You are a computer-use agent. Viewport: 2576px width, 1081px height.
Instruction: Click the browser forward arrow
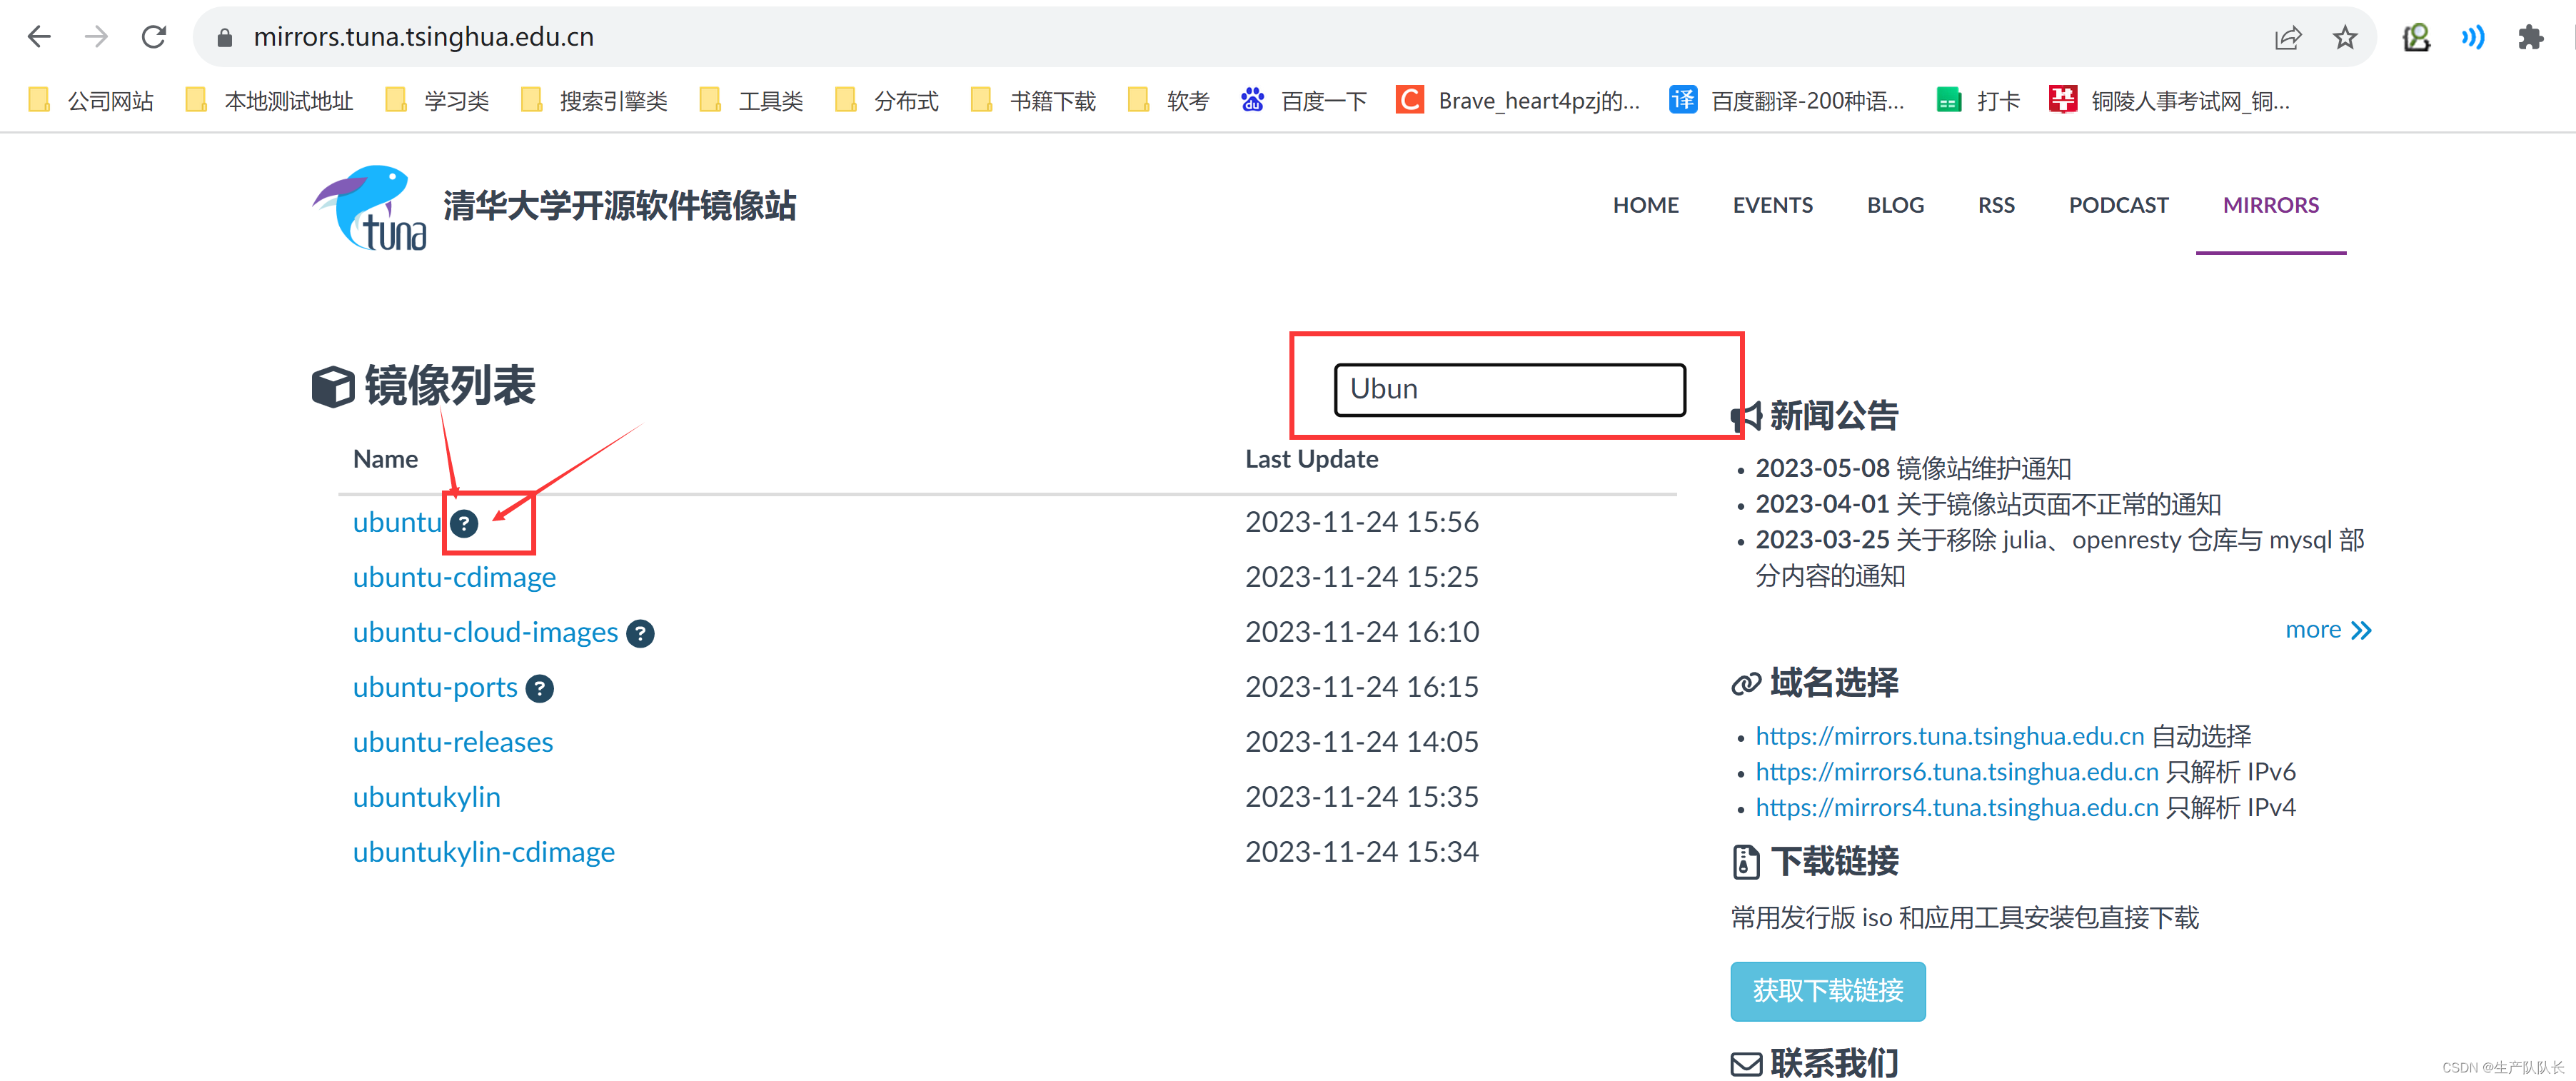(96, 37)
